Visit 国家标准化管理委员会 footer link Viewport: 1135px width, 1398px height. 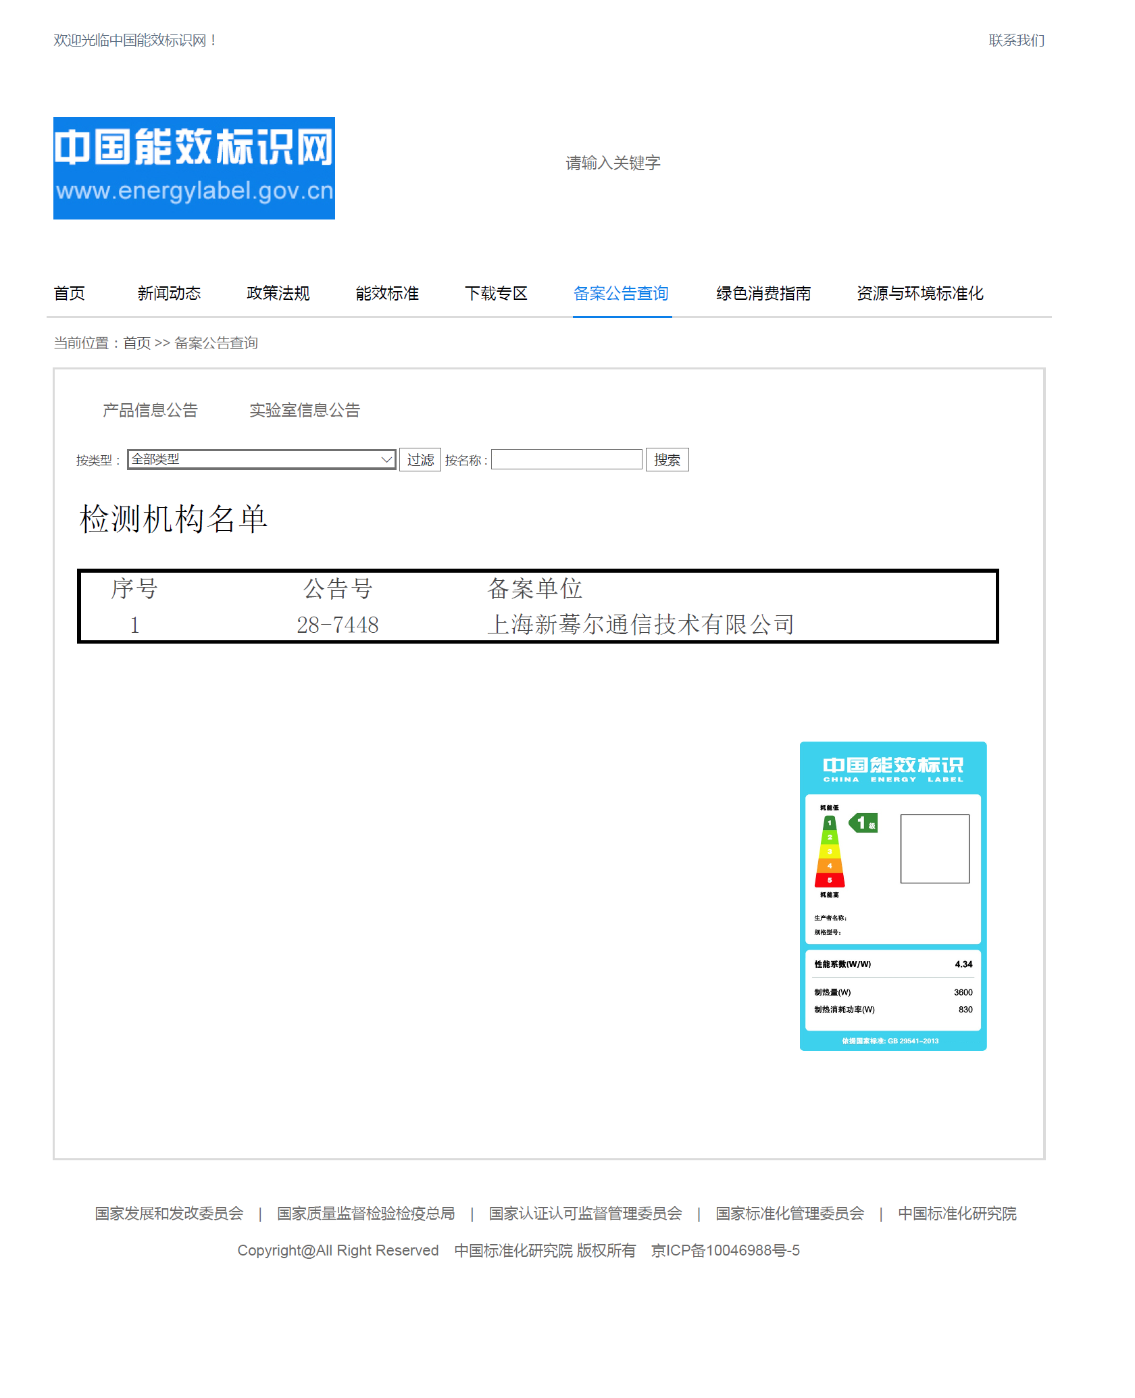(x=789, y=1213)
